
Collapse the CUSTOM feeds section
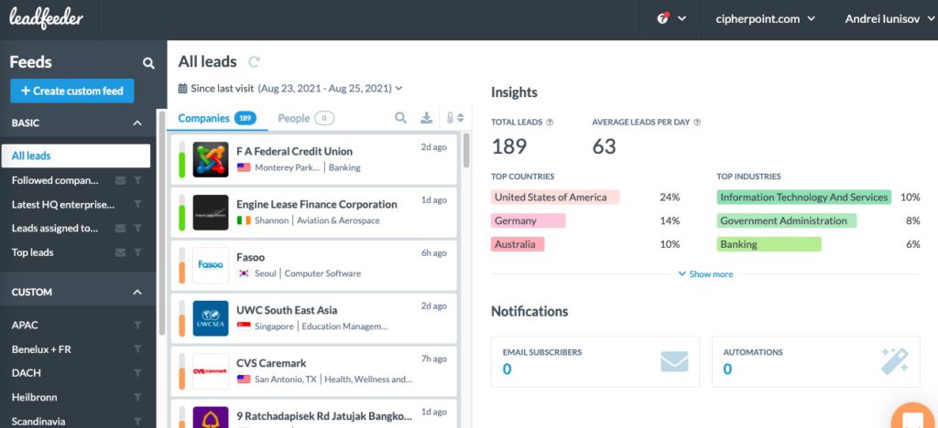137,293
